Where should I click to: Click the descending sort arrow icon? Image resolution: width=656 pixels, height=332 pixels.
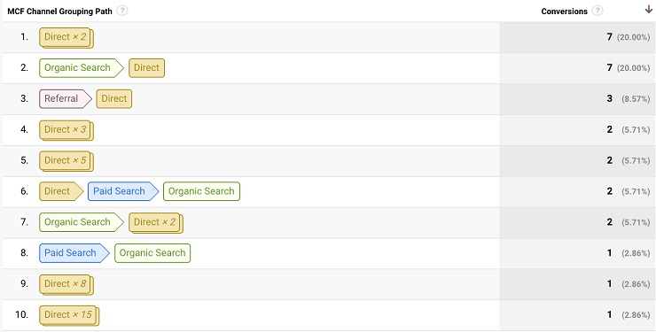point(649,10)
